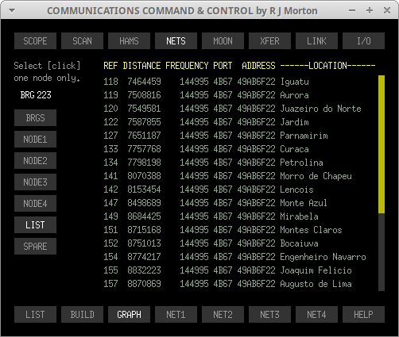
Task: Click the BRG 223 bearing readout
Action: (x=36, y=95)
